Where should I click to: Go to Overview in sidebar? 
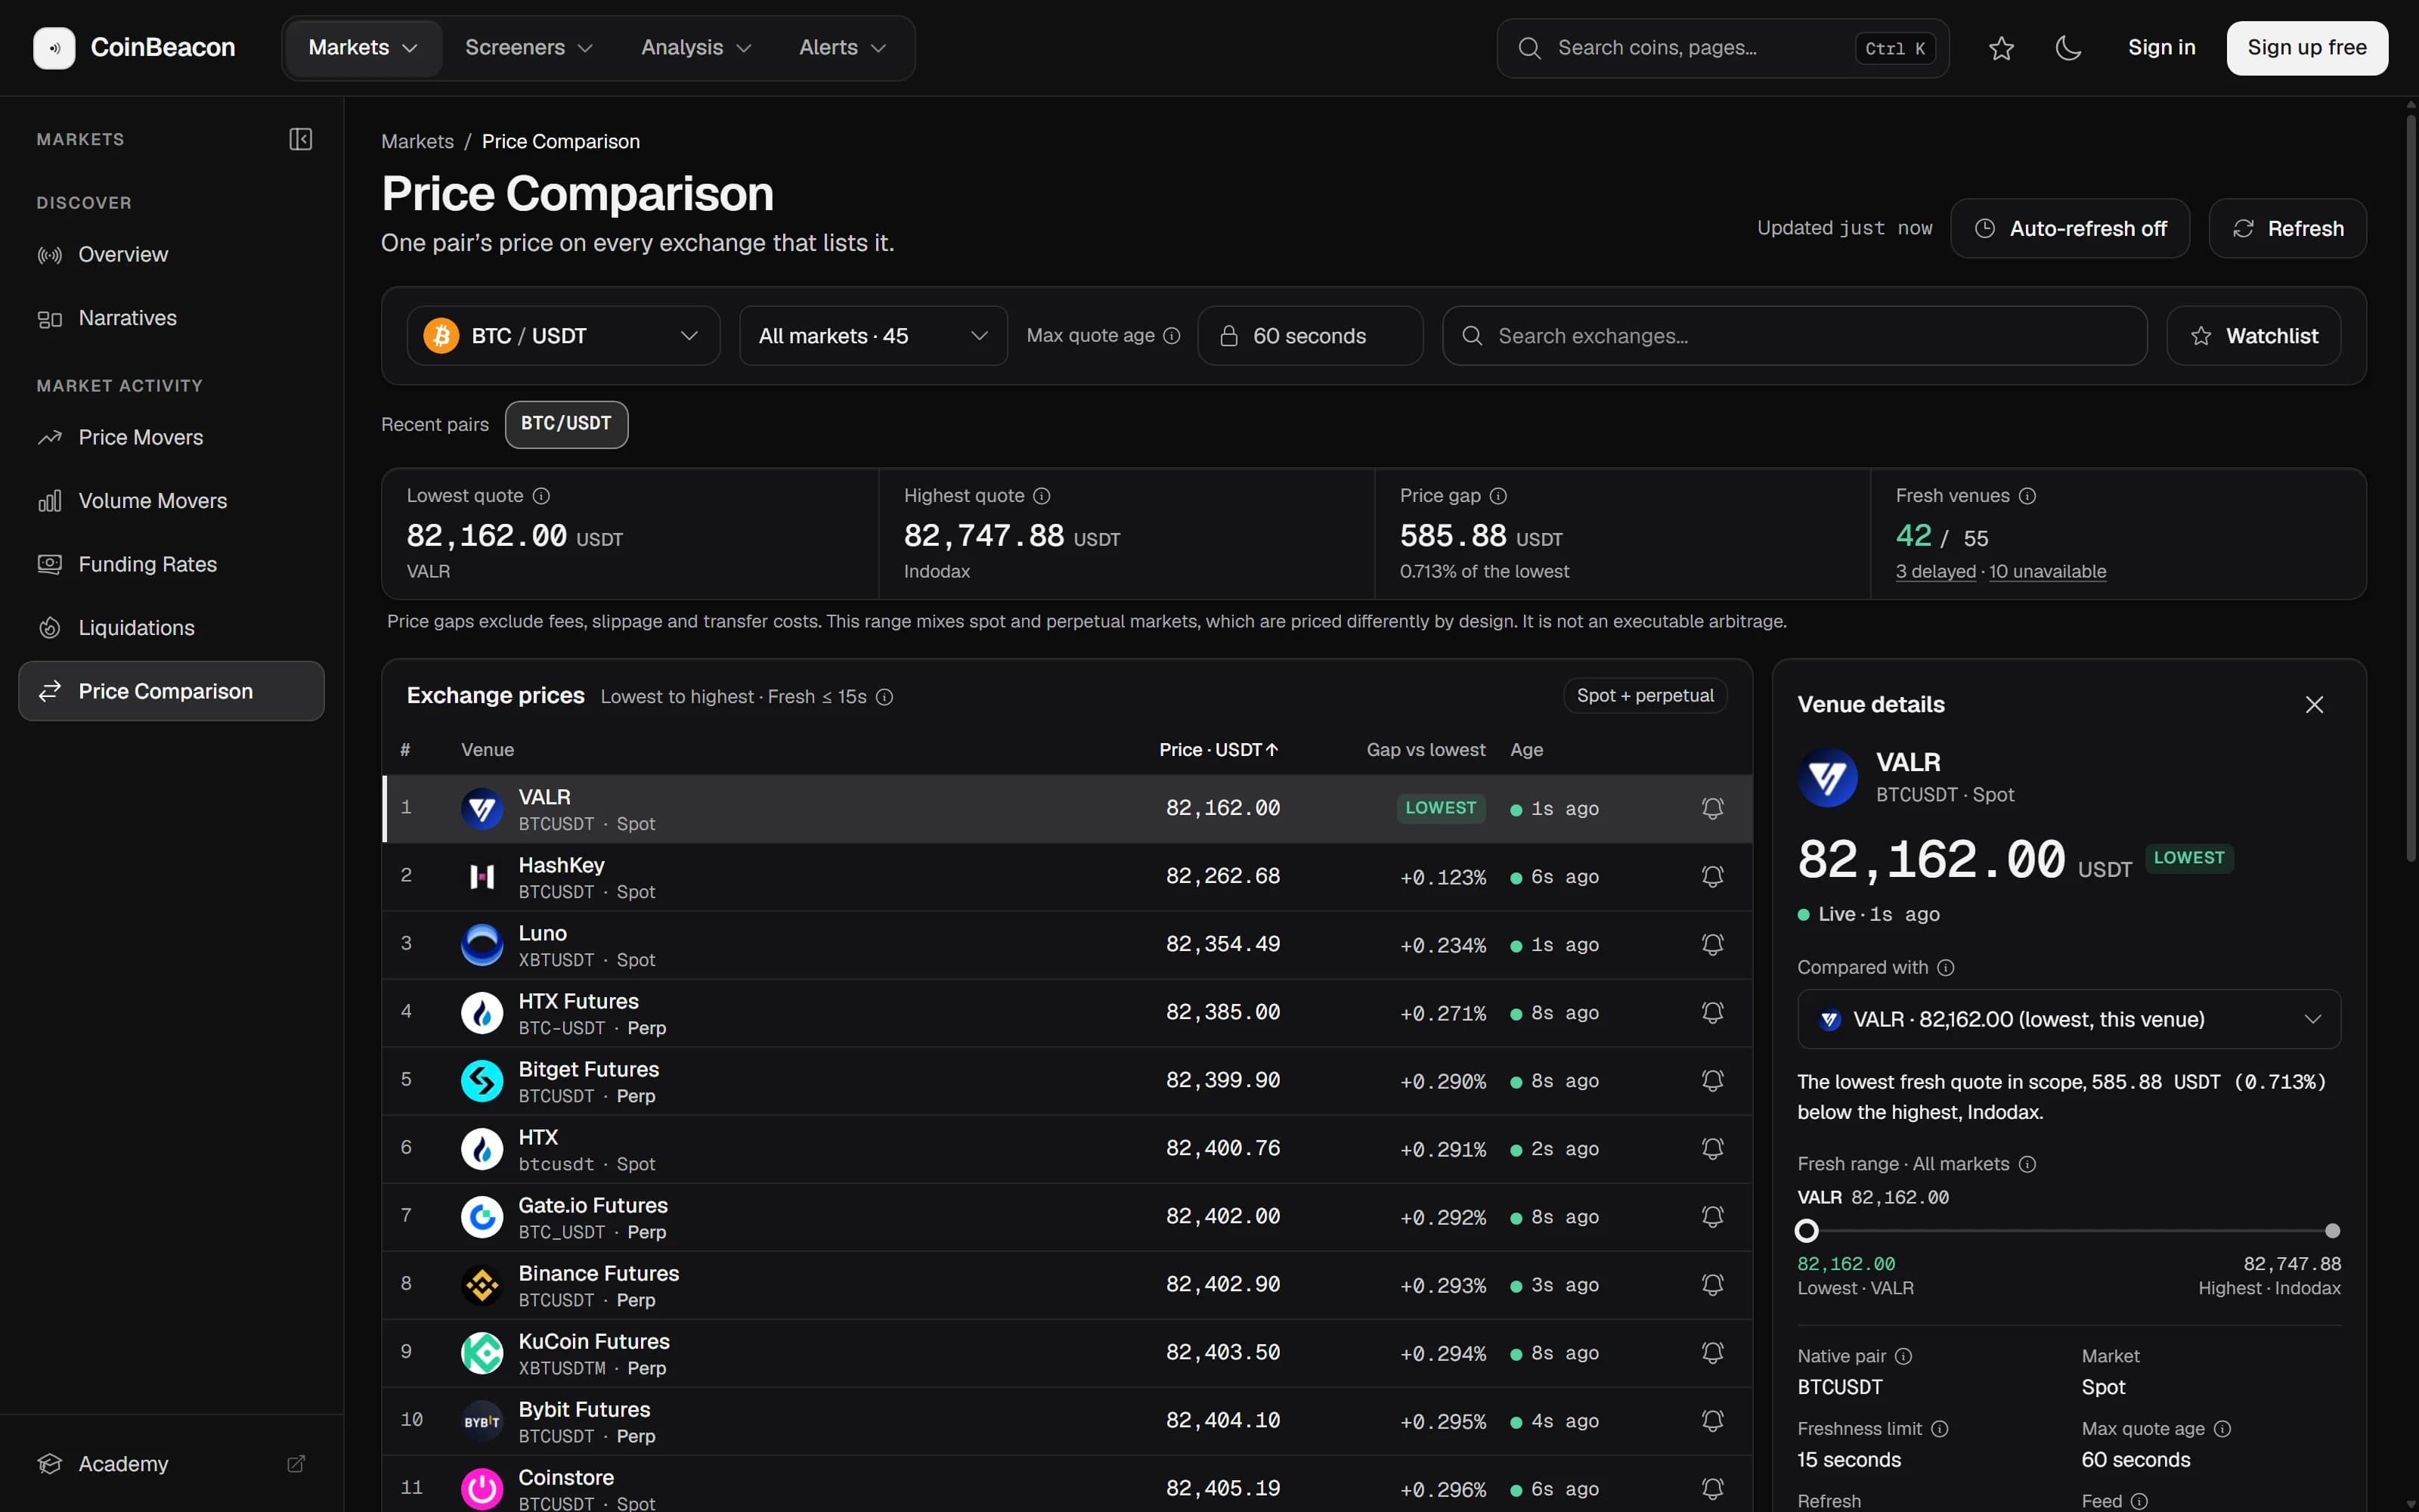coord(171,255)
